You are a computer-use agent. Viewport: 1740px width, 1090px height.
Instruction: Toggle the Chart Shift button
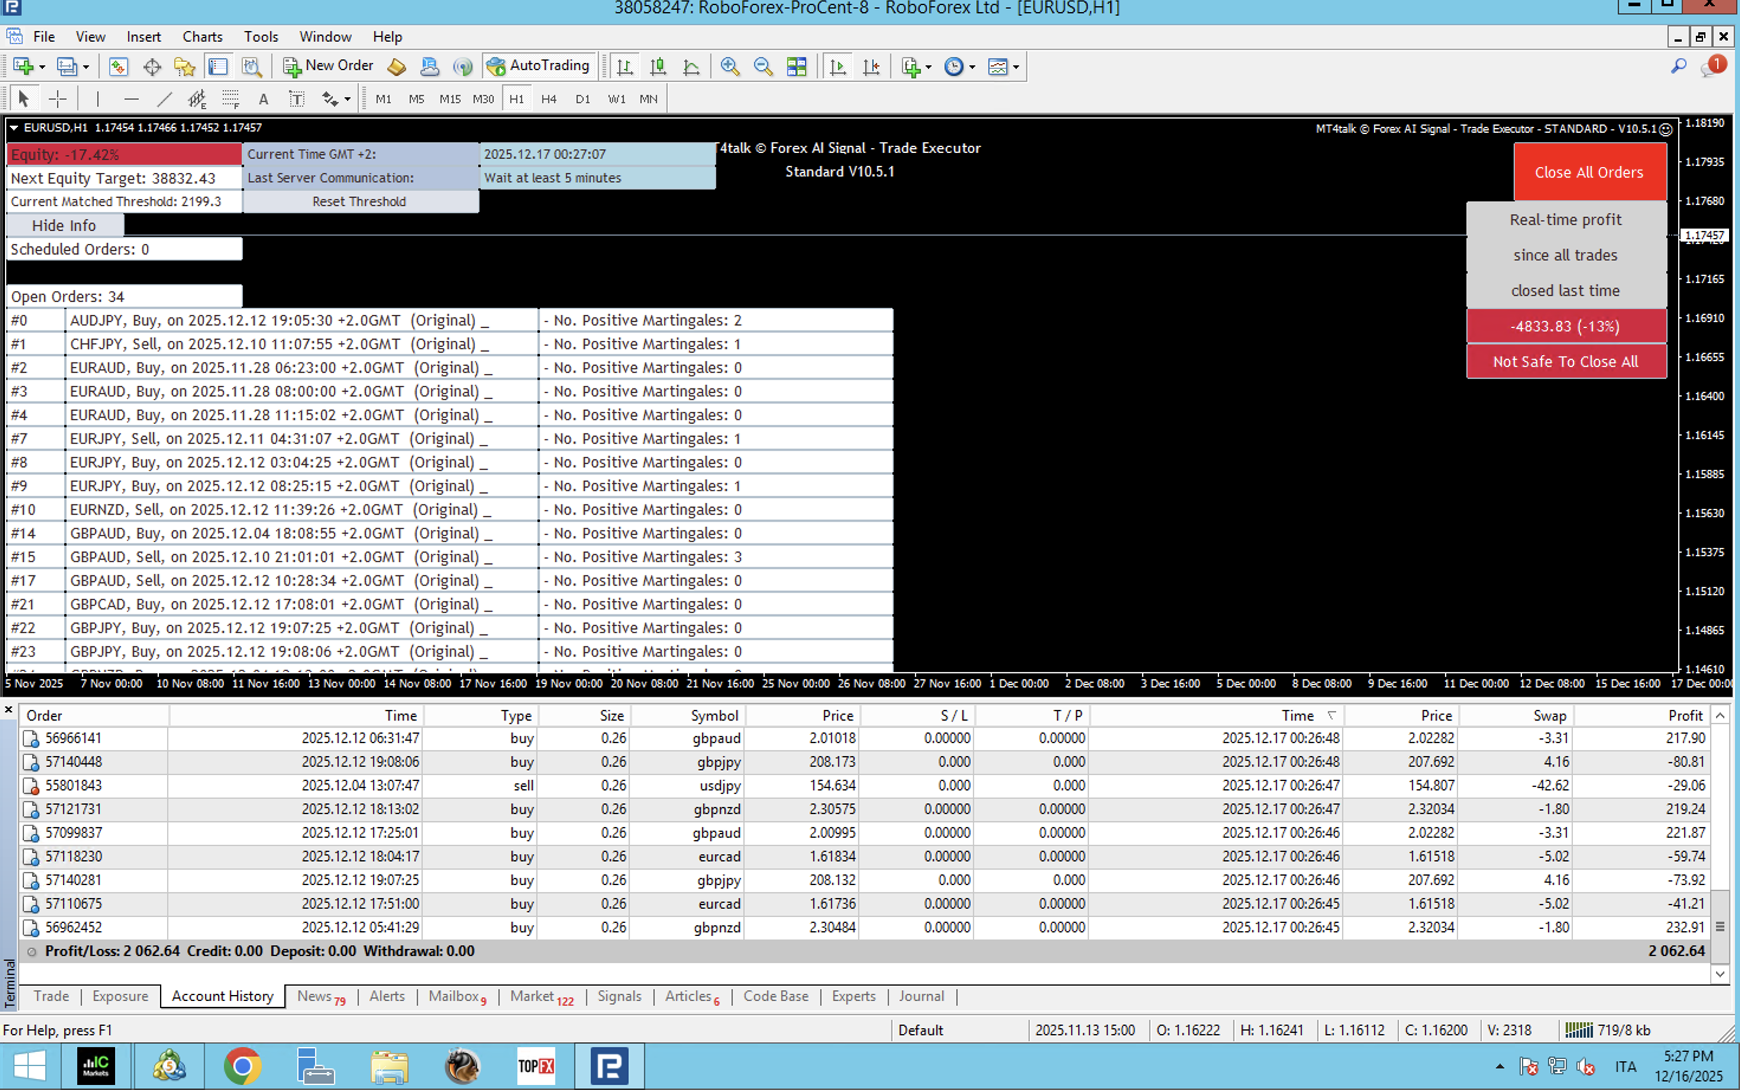click(x=871, y=67)
